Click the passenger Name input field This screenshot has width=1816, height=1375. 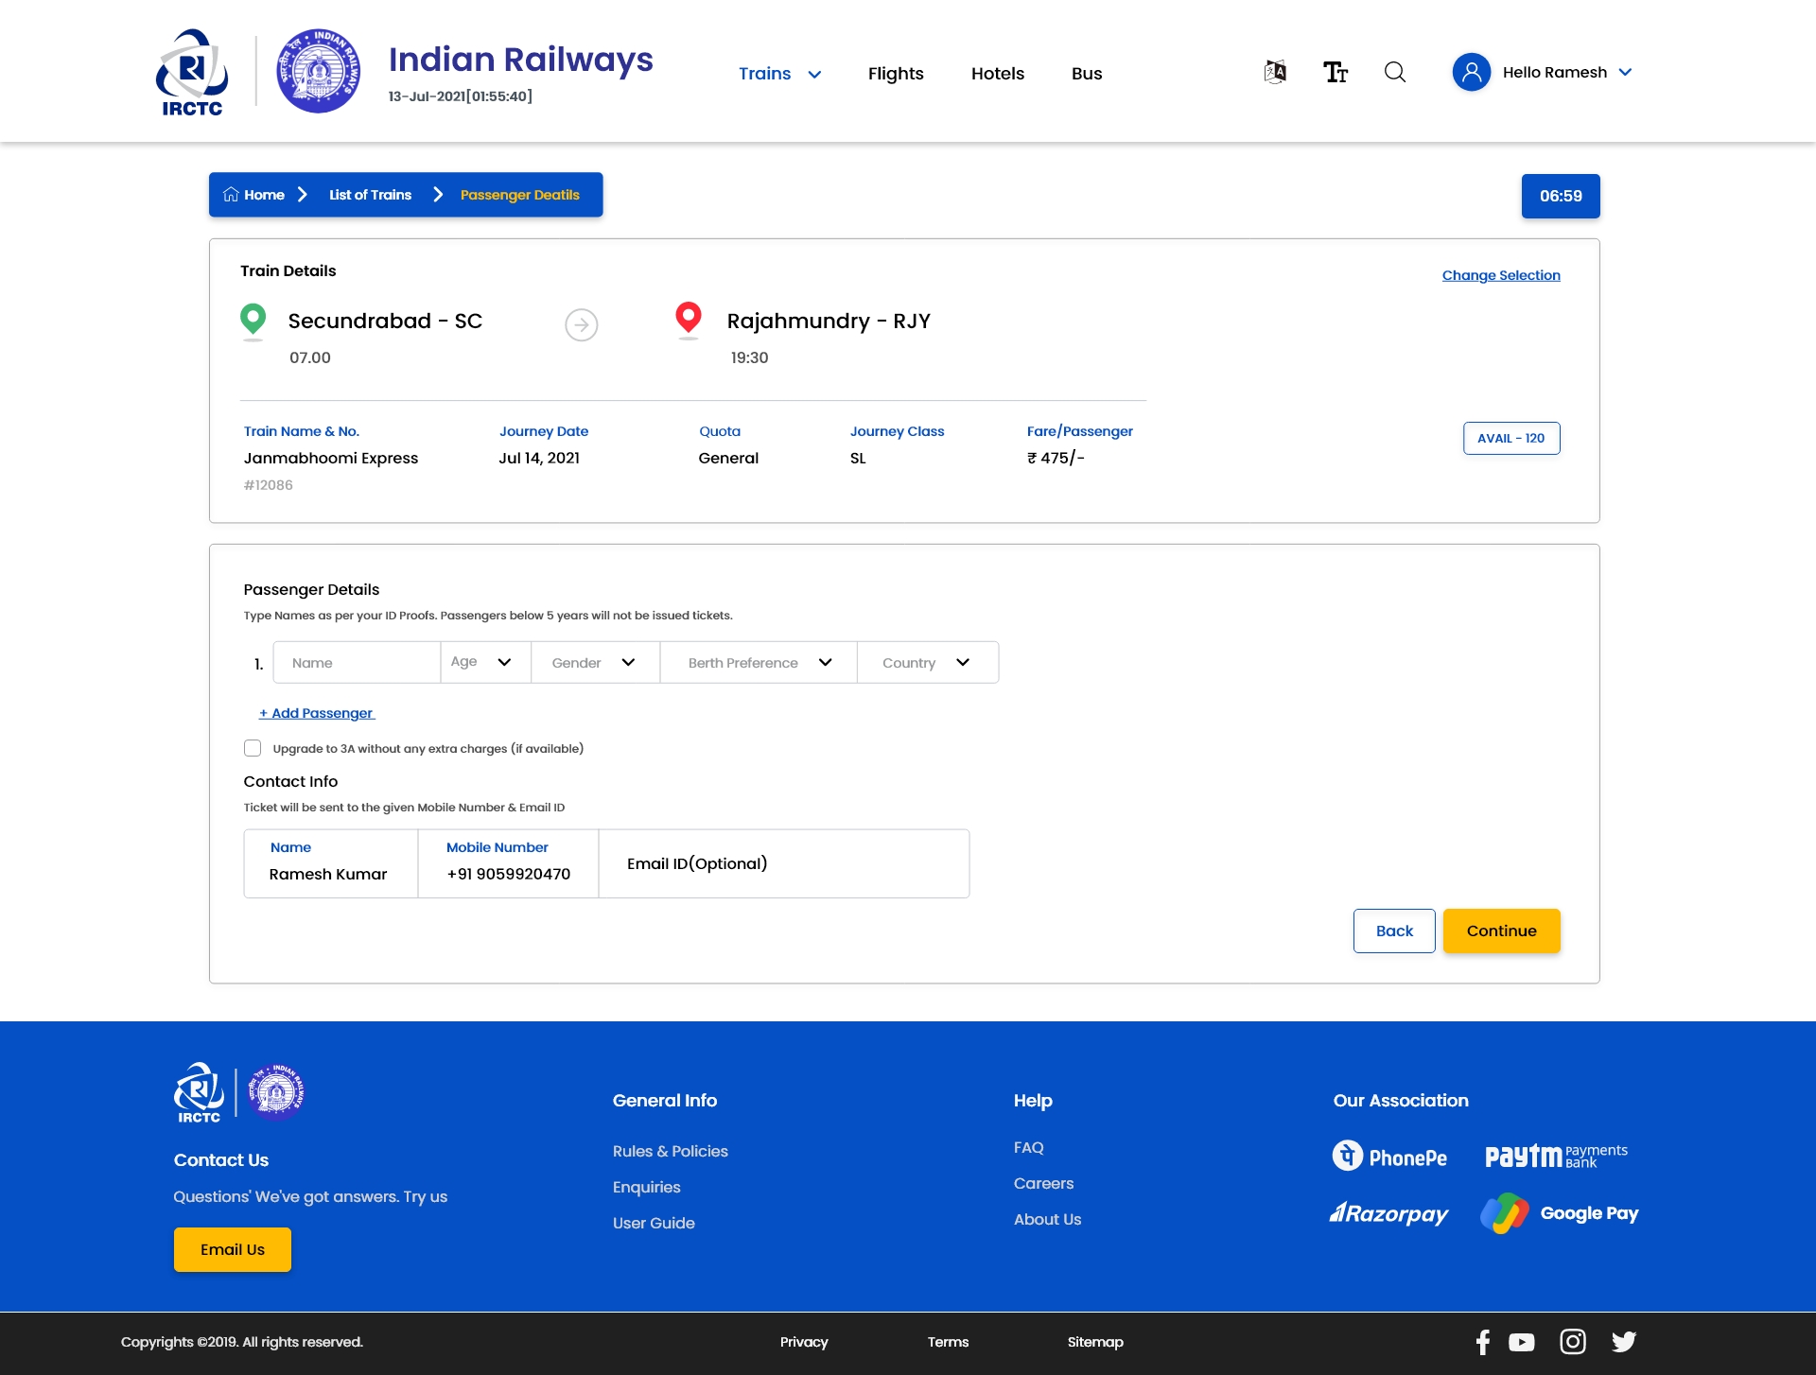pos(357,662)
